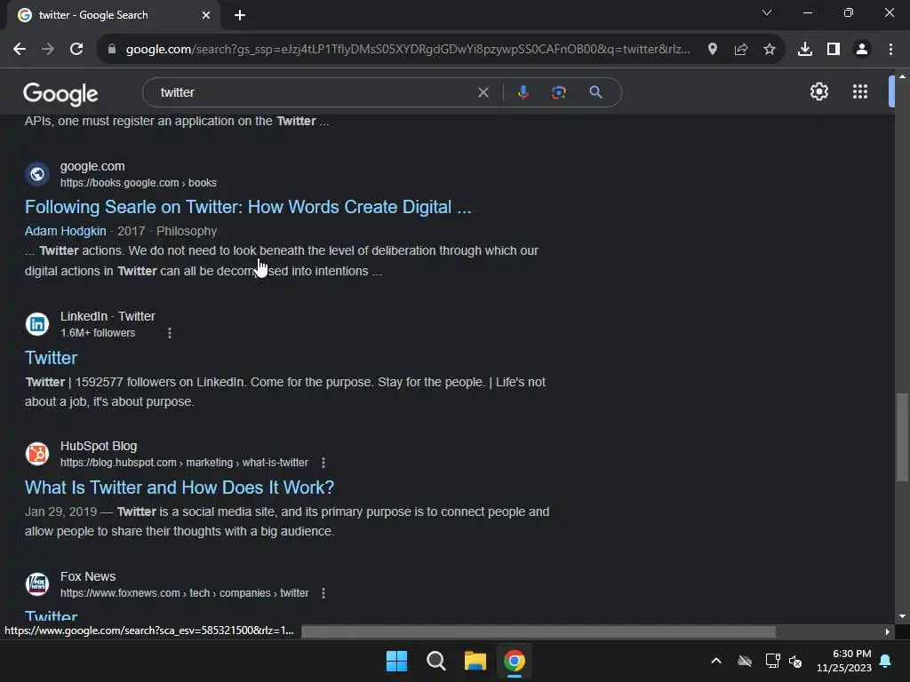Click the scroll right arrow
The height and width of the screenshot is (682, 910).
(888, 631)
